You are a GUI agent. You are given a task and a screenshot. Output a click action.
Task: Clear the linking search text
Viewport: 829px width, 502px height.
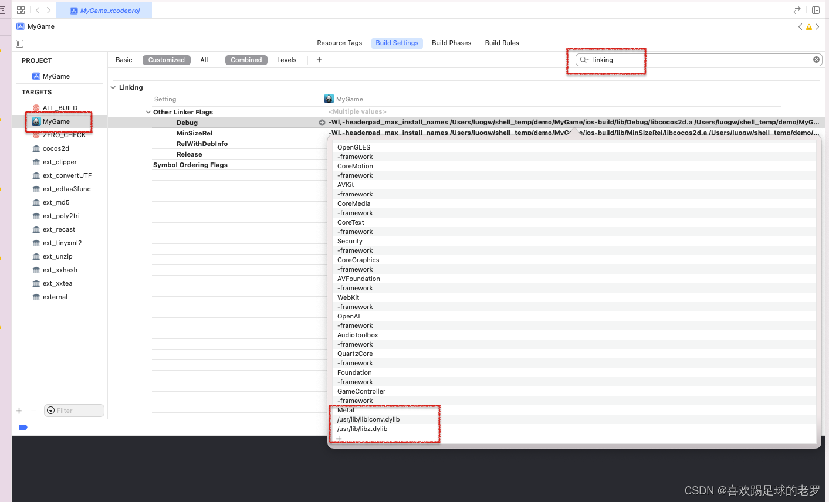point(816,60)
